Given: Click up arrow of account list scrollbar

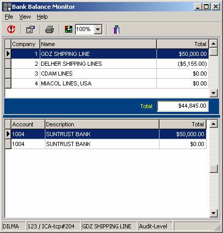Looking at the screenshot, I should click(214, 124).
